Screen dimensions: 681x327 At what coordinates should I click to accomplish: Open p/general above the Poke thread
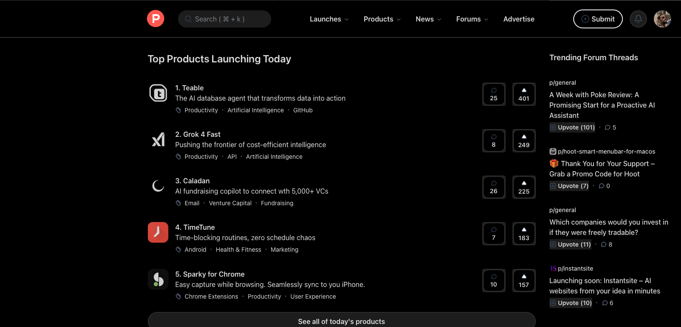tap(562, 83)
